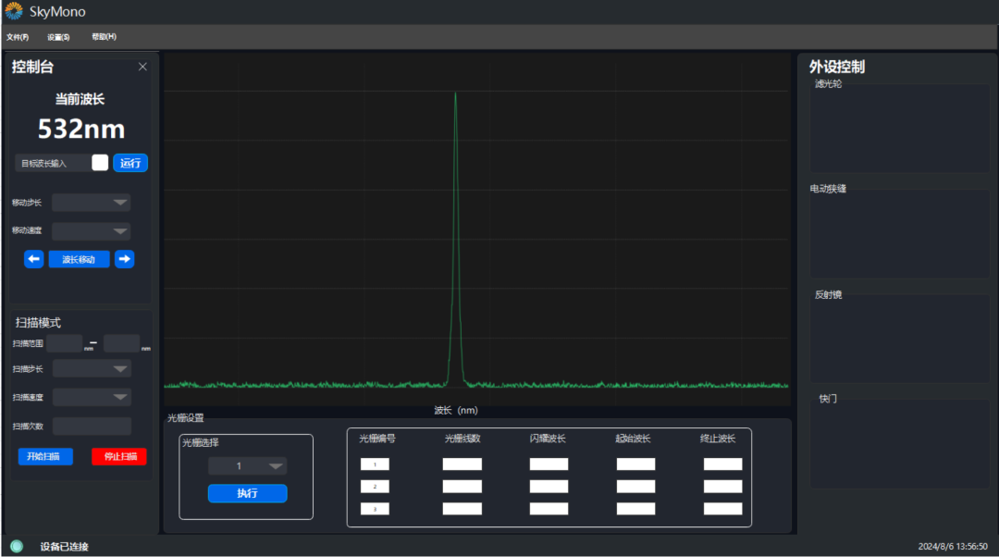Screen dimensions: 999x557
Task: Click the 设备已连接 status text
Action: coord(65,547)
